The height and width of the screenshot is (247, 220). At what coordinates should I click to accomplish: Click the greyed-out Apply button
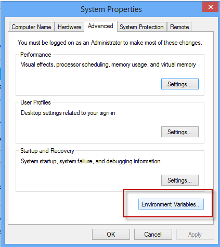click(195, 235)
